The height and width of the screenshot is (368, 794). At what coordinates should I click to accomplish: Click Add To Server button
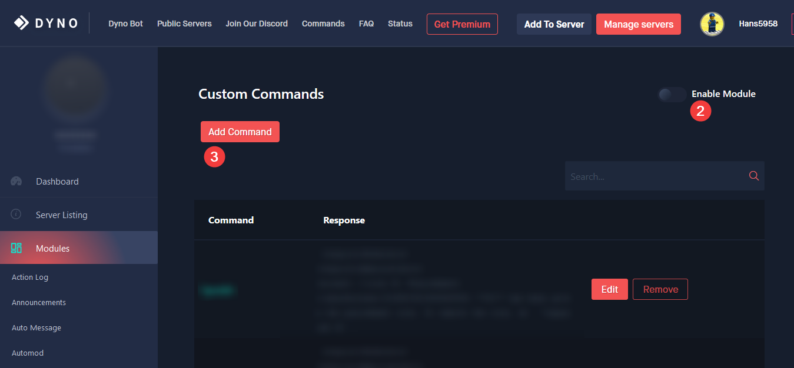(554, 24)
